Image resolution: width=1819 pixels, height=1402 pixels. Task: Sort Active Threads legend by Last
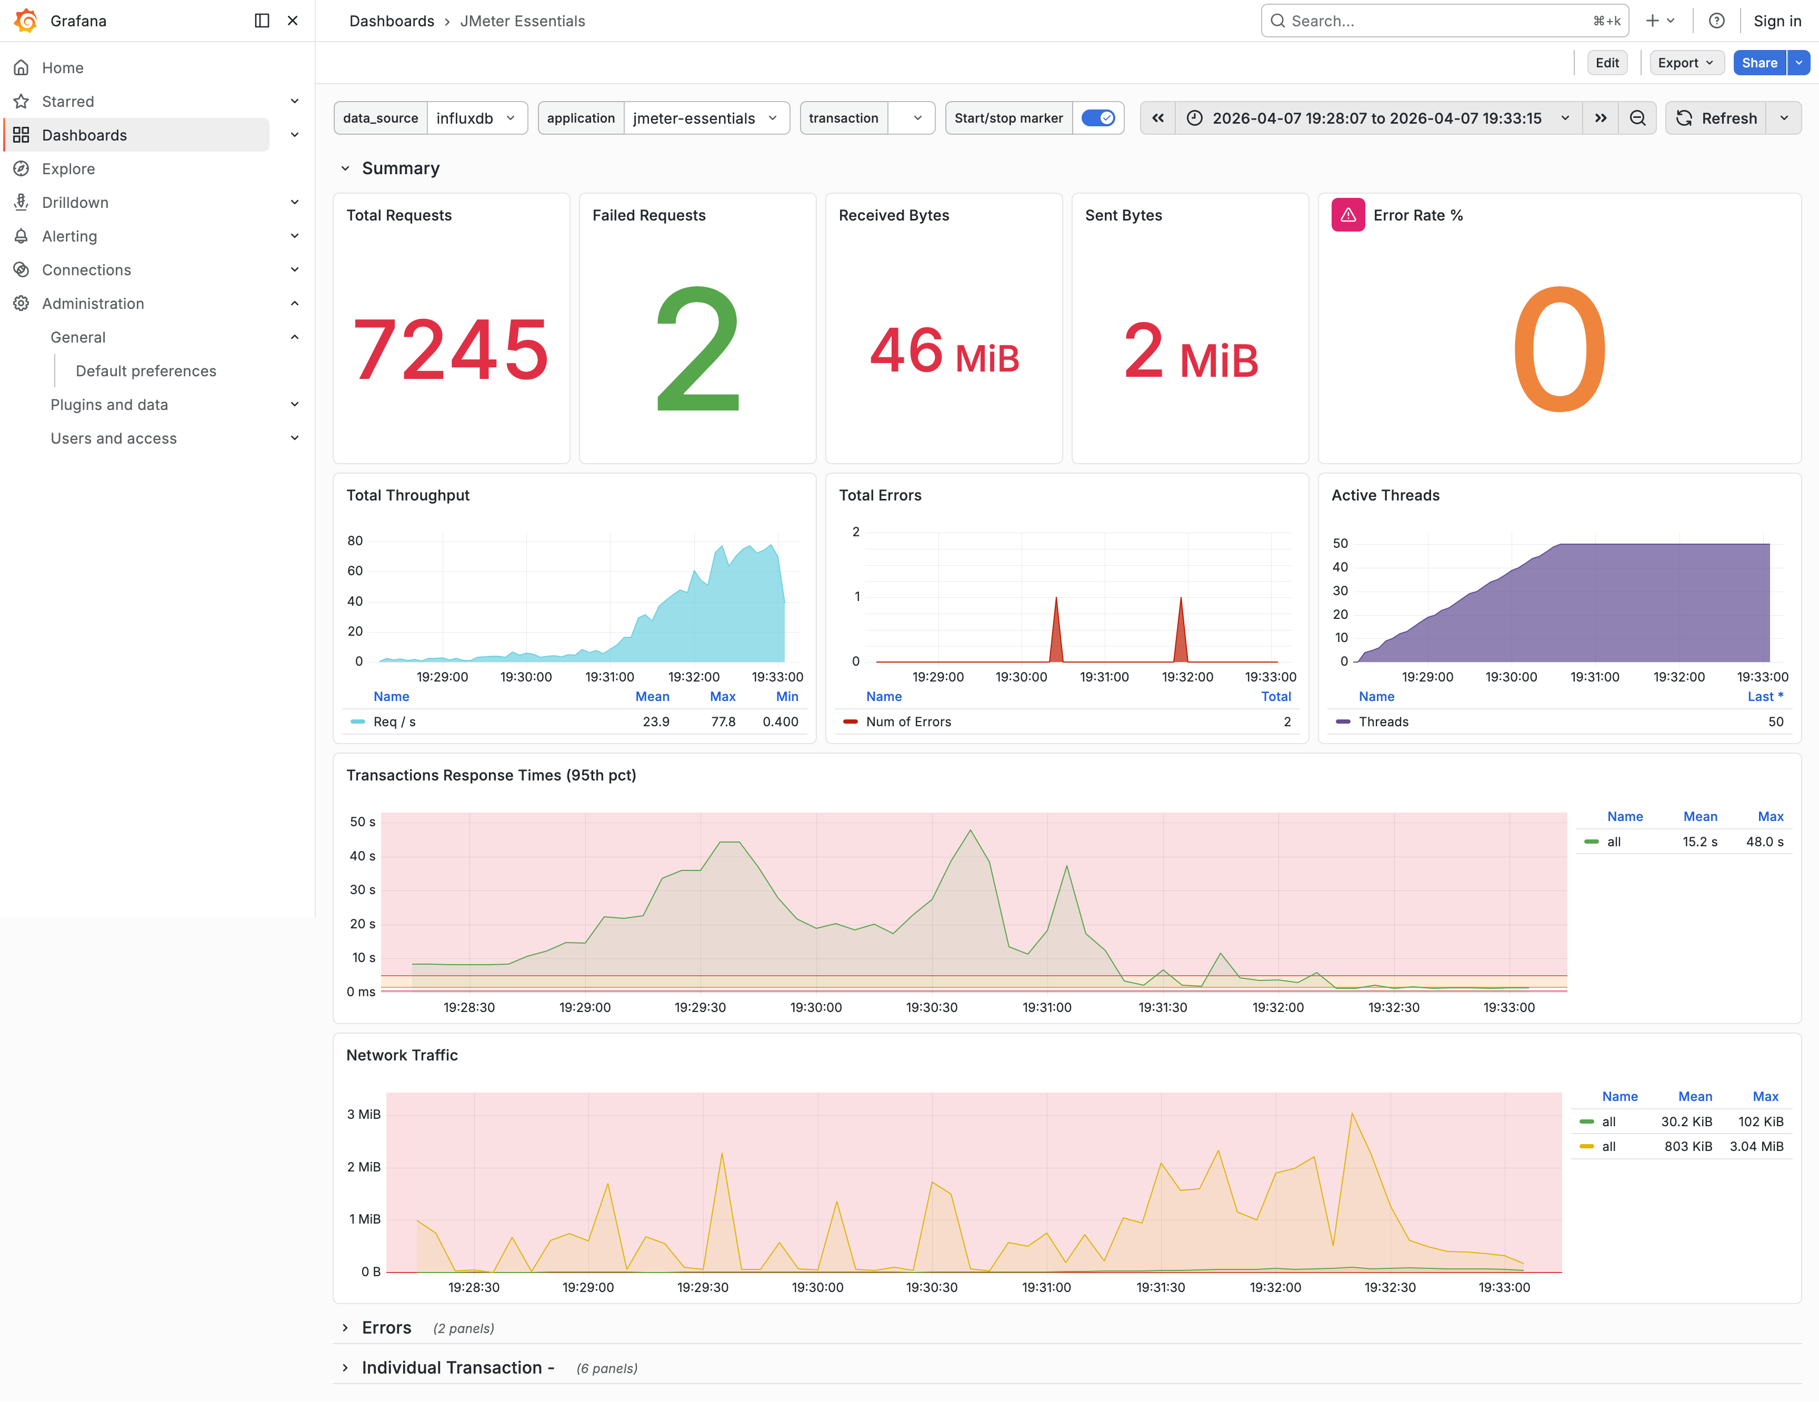click(1765, 697)
